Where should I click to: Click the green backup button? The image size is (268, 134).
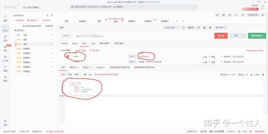coord(257,36)
